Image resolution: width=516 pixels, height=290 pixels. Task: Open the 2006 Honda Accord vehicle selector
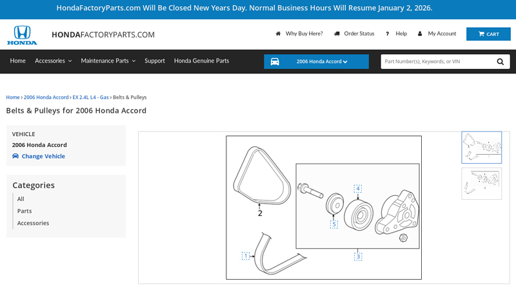pyautogui.click(x=316, y=62)
